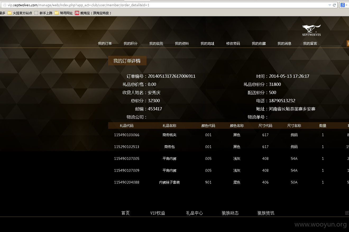Open the 火狐官方站点 bookmark folder
The image size is (349, 232).
point(20,13)
